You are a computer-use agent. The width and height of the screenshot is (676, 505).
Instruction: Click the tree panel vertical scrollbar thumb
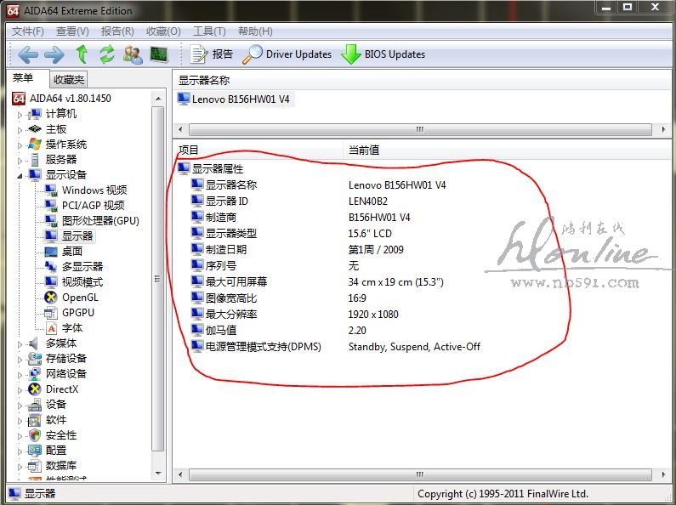(158, 279)
